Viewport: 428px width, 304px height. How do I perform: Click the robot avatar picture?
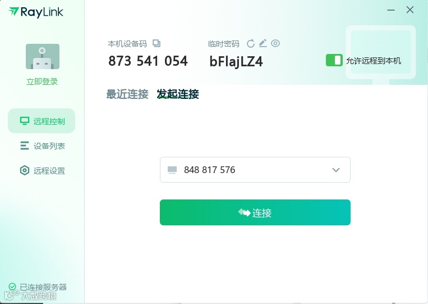pos(43,57)
